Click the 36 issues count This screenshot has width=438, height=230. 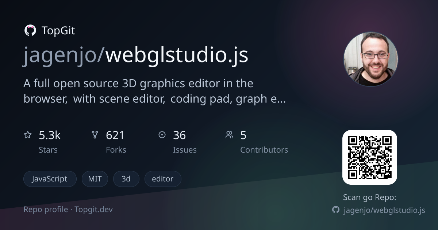click(179, 135)
